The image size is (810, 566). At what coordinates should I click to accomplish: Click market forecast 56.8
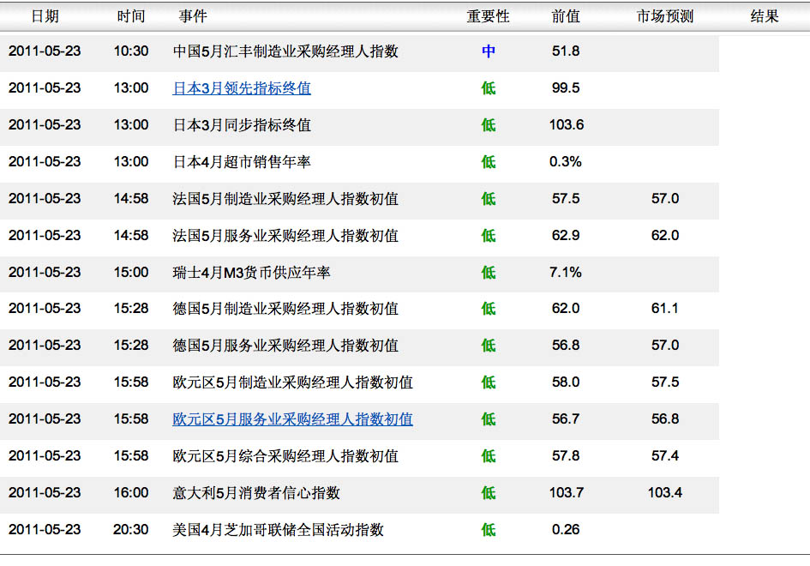[x=665, y=419]
